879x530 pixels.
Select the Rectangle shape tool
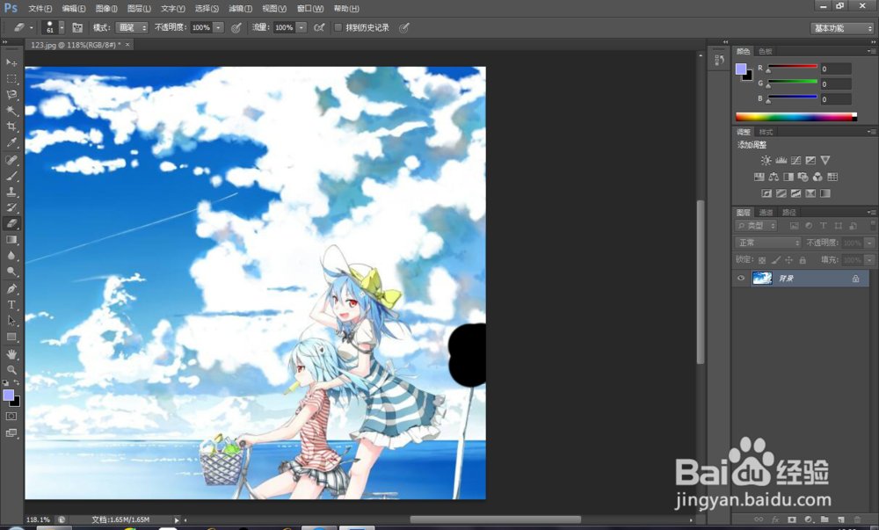click(x=11, y=337)
